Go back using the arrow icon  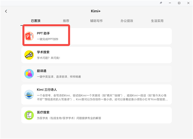[6, 12]
